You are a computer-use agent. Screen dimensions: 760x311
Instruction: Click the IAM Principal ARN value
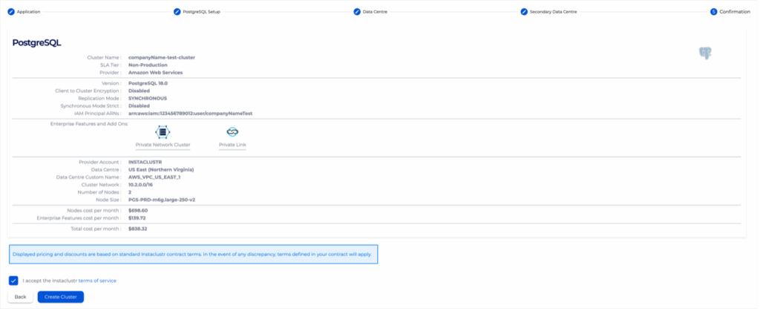191,114
